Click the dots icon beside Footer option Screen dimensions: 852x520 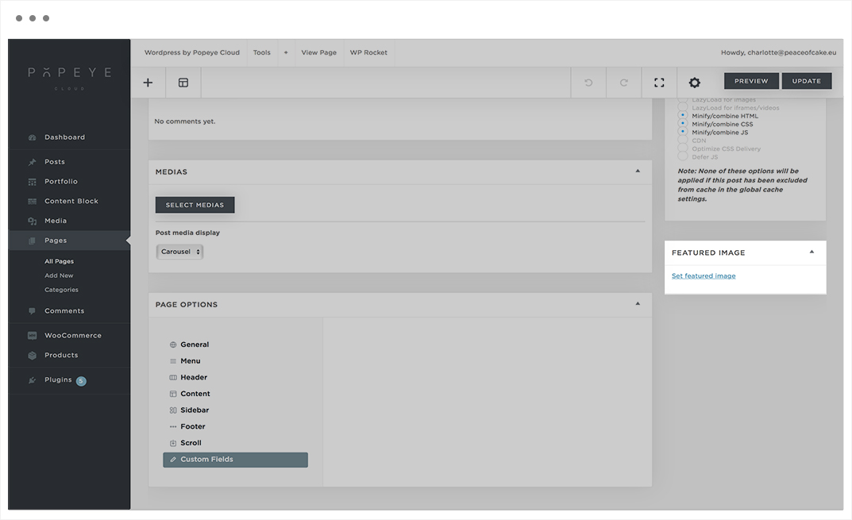[173, 426]
